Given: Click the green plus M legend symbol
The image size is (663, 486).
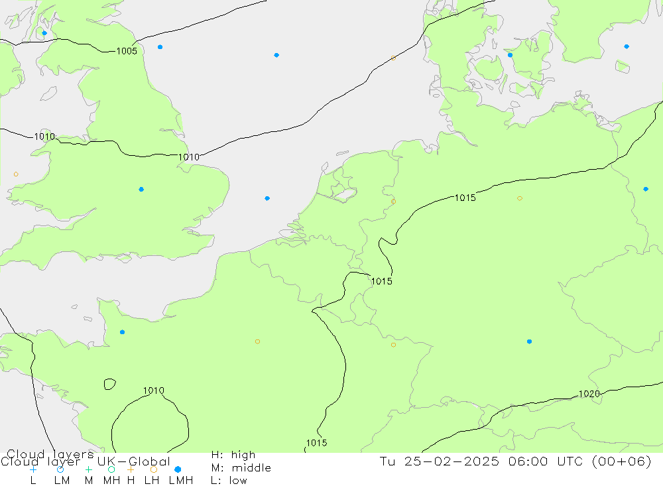Looking at the screenshot, I should 88,469.
